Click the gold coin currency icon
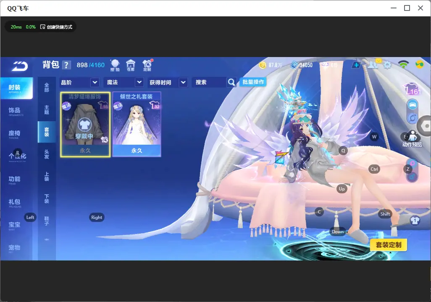Image resolution: width=431 pixels, height=302 pixels. coord(263,65)
